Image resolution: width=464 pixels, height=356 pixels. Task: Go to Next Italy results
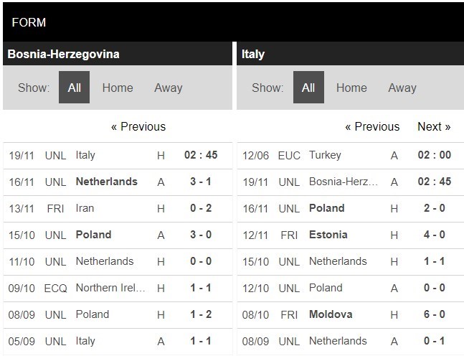[434, 126]
